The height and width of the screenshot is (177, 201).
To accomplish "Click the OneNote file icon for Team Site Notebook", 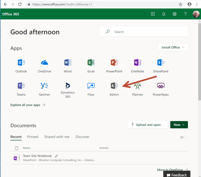I will 17,158.
